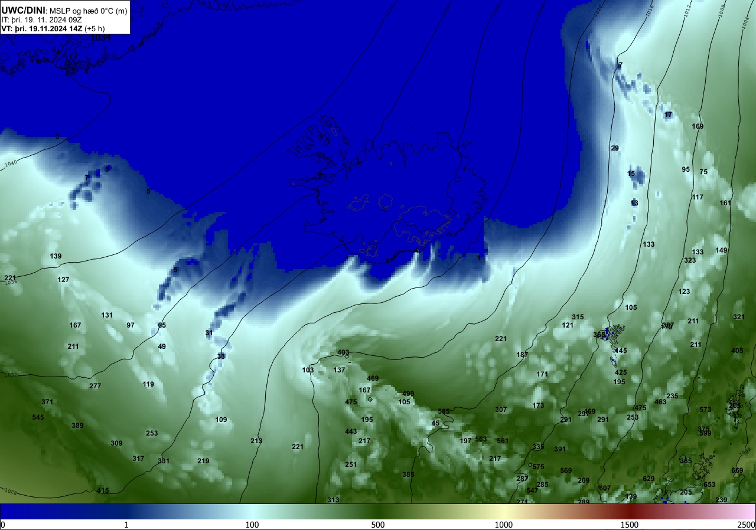Click the map value 391
This screenshot has width=756, height=530.
point(560,449)
